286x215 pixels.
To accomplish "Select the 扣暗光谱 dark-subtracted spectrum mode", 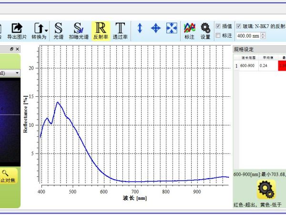I will (78, 31).
